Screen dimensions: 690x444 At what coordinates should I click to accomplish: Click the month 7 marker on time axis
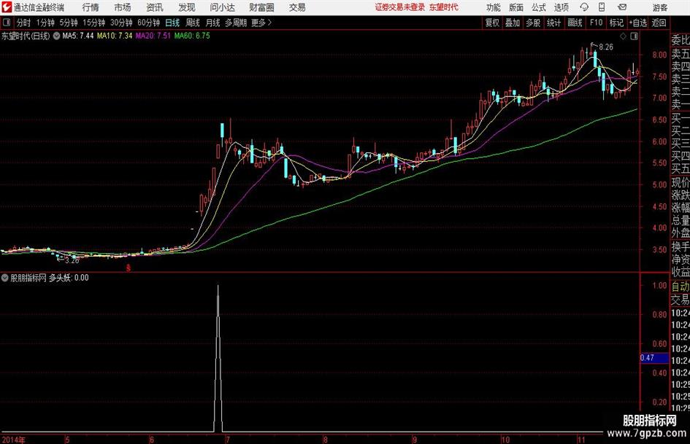click(x=227, y=440)
